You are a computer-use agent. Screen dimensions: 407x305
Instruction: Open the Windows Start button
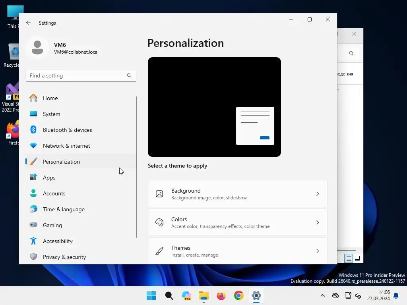coord(151,295)
